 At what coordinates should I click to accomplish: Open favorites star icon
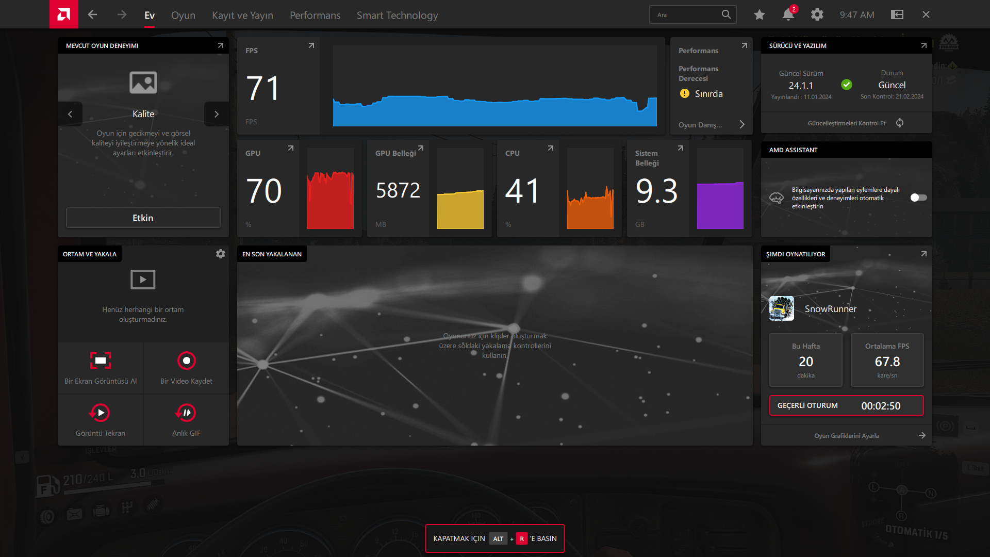759,14
